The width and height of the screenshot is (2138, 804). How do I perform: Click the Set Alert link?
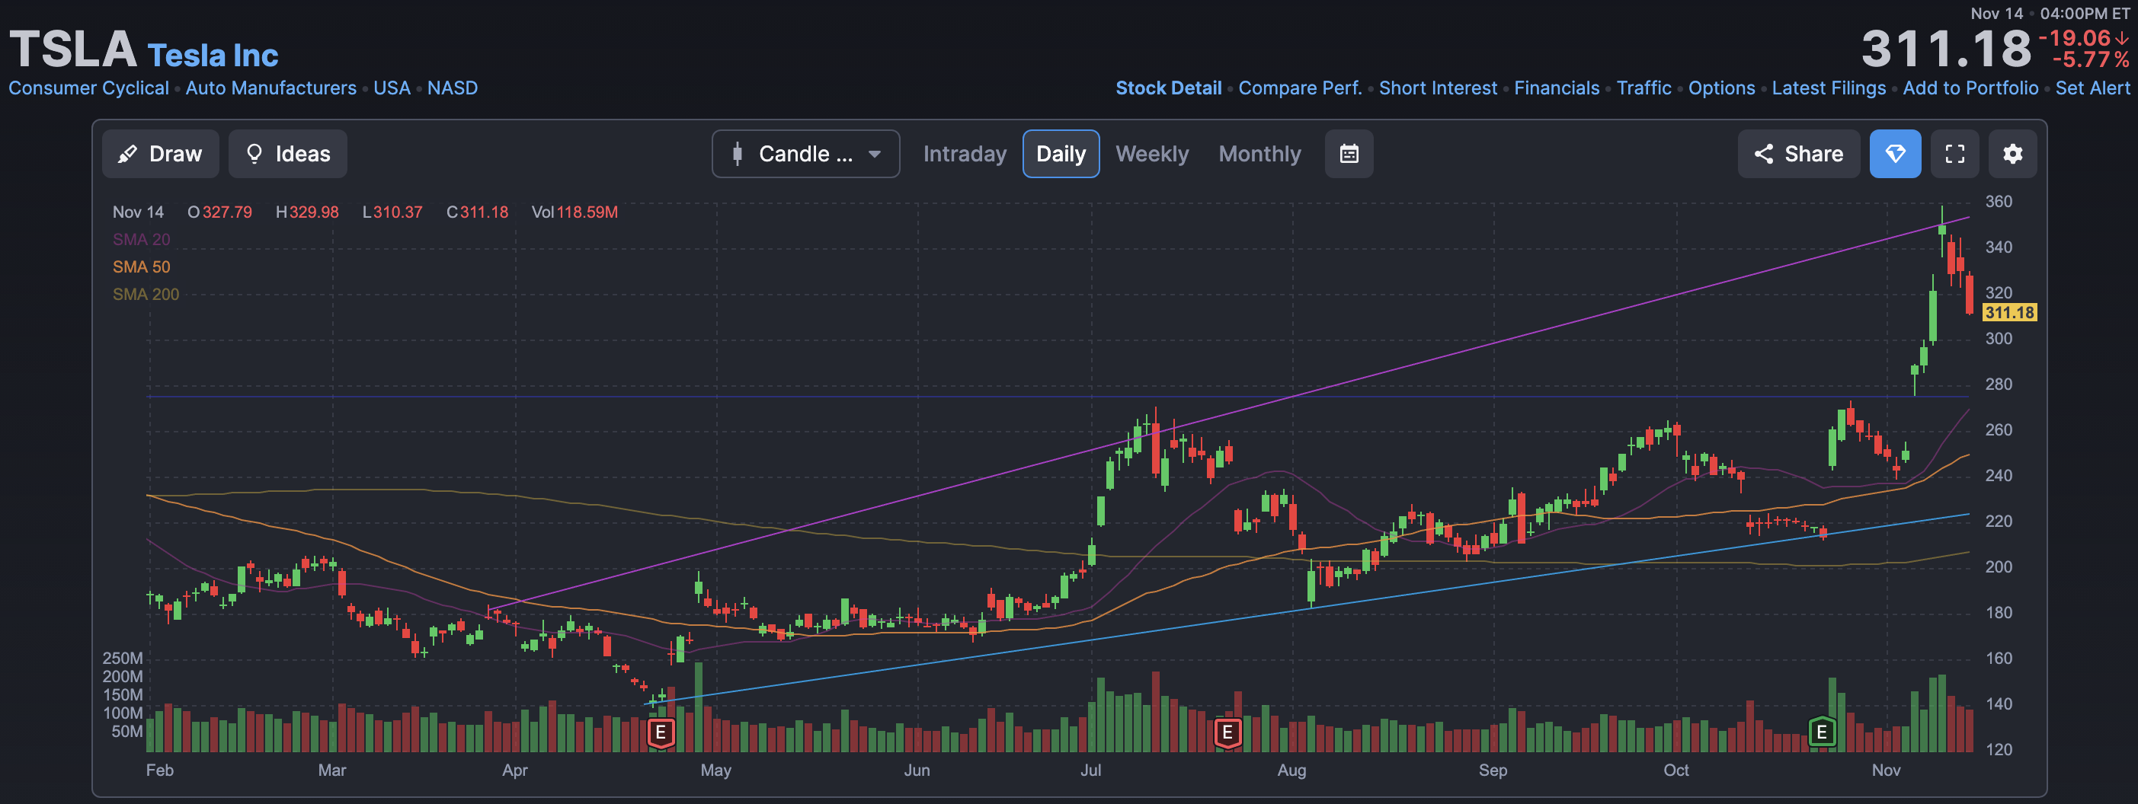click(x=2092, y=88)
